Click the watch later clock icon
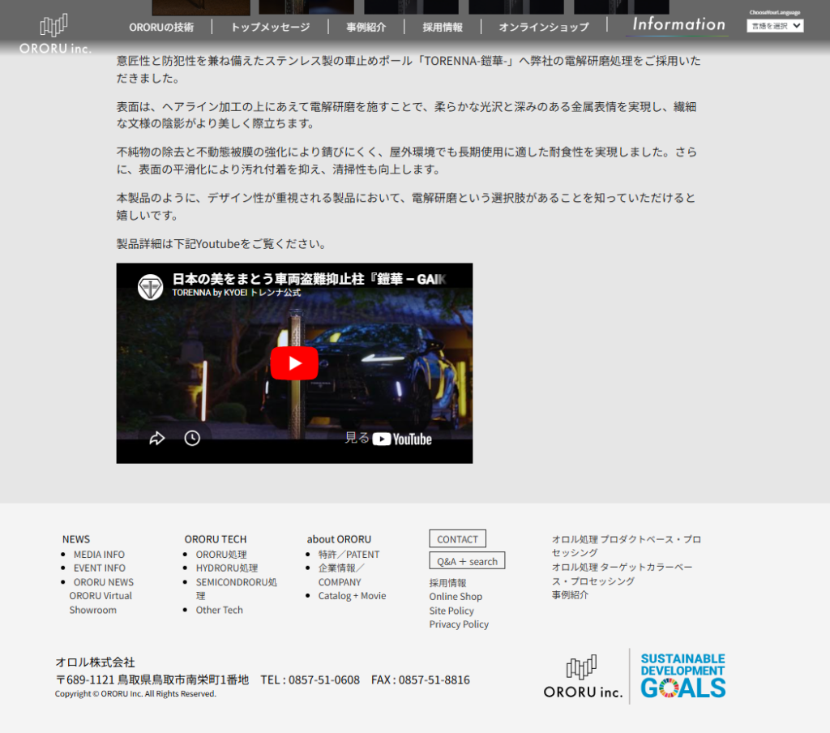This screenshot has height=733, width=830. (x=192, y=439)
